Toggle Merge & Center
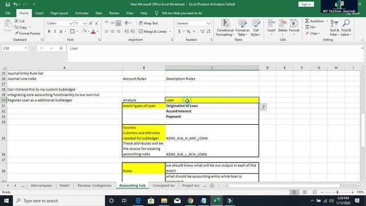Image resolution: width=366 pixels, height=206 pixels. point(153,31)
